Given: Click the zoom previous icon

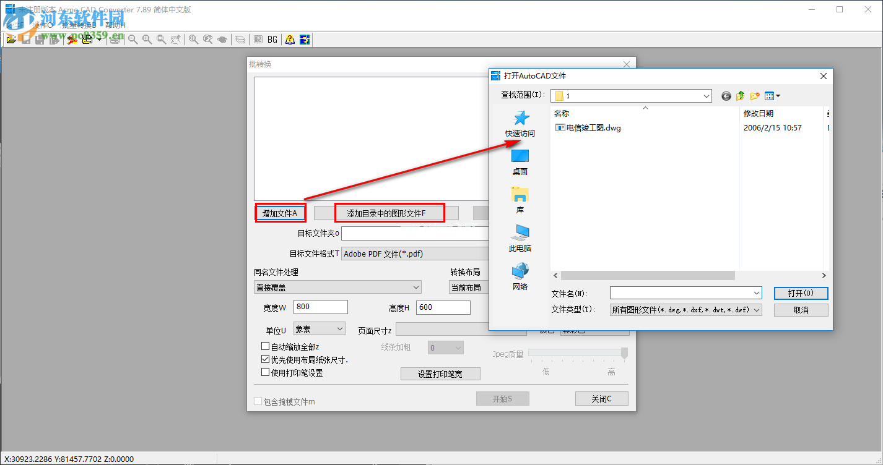Looking at the screenshot, I should [x=207, y=40].
